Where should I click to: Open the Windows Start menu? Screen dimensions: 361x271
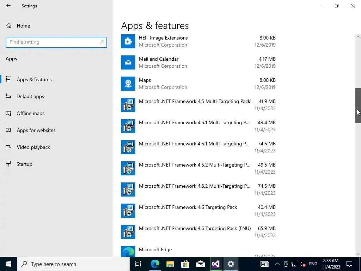(x=8, y=264)
